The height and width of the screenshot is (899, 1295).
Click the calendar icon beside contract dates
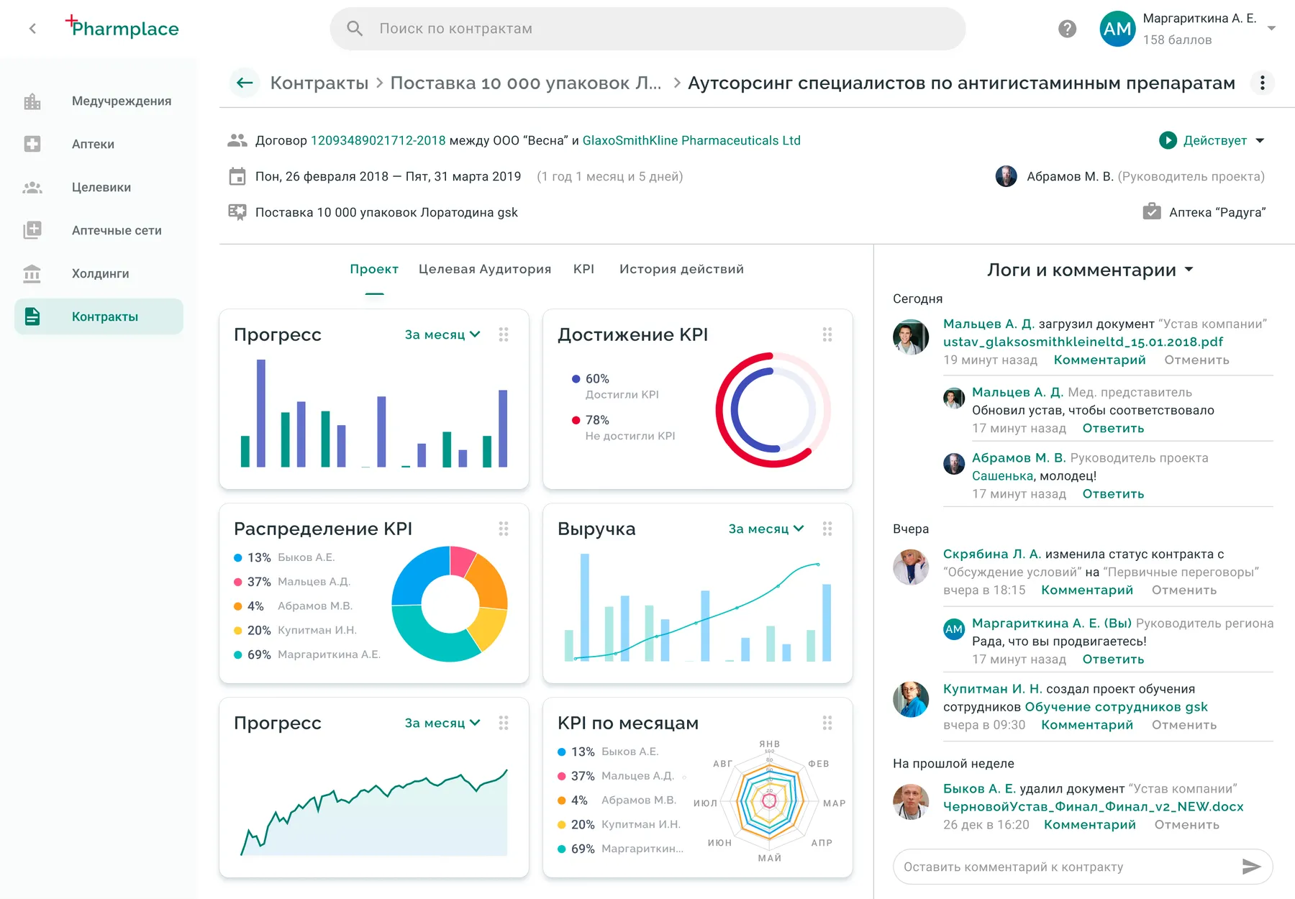(x=237, y=176)
